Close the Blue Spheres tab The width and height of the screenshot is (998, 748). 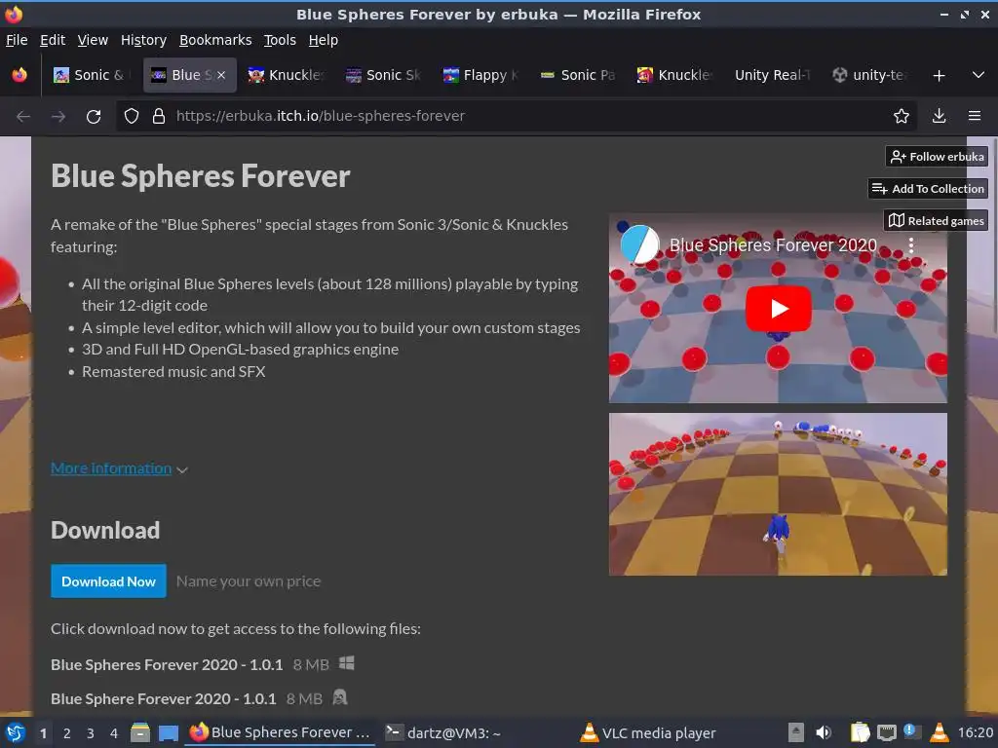click(221, 75)
